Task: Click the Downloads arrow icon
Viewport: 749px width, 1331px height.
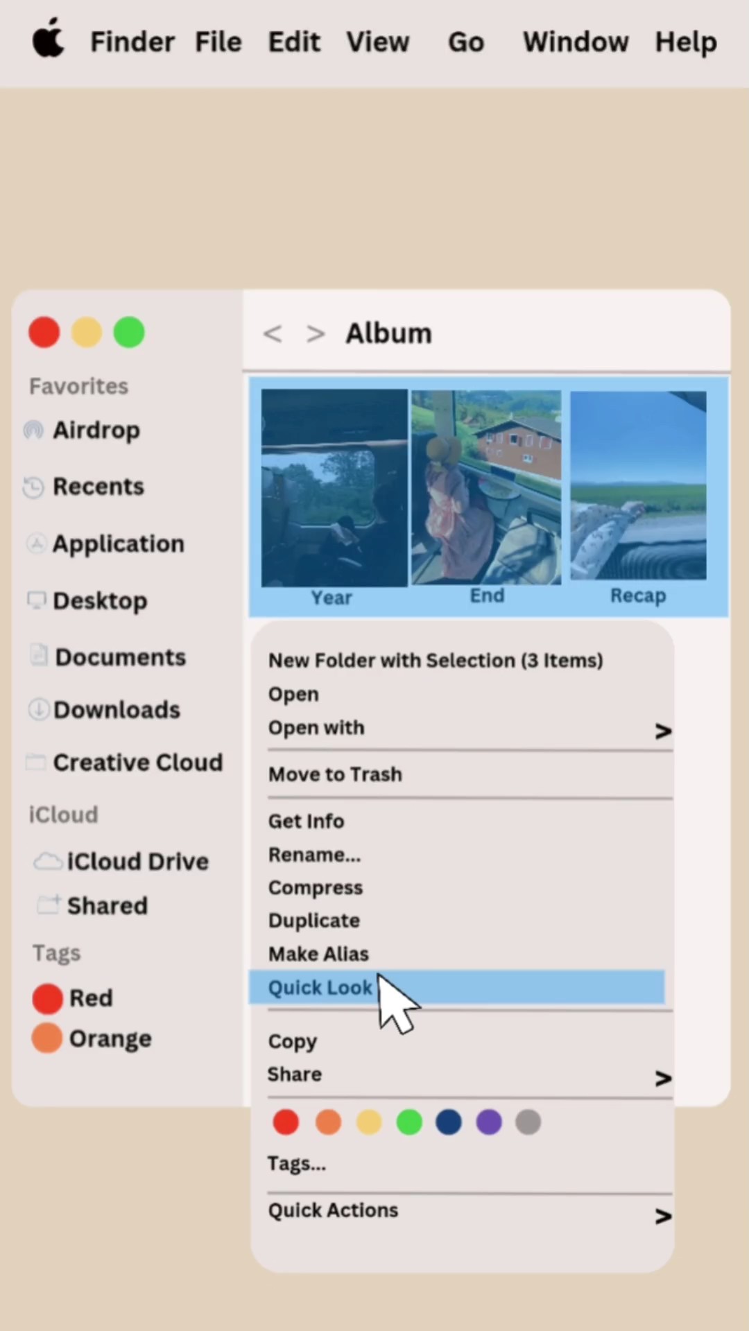Action: click(x=38, y=709)
